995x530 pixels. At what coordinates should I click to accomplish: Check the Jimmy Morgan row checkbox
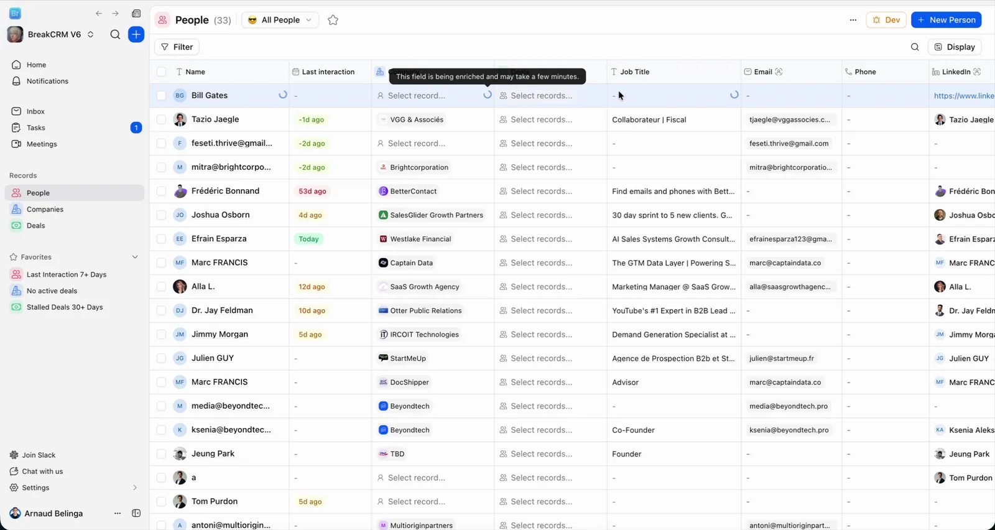point(162,335)
